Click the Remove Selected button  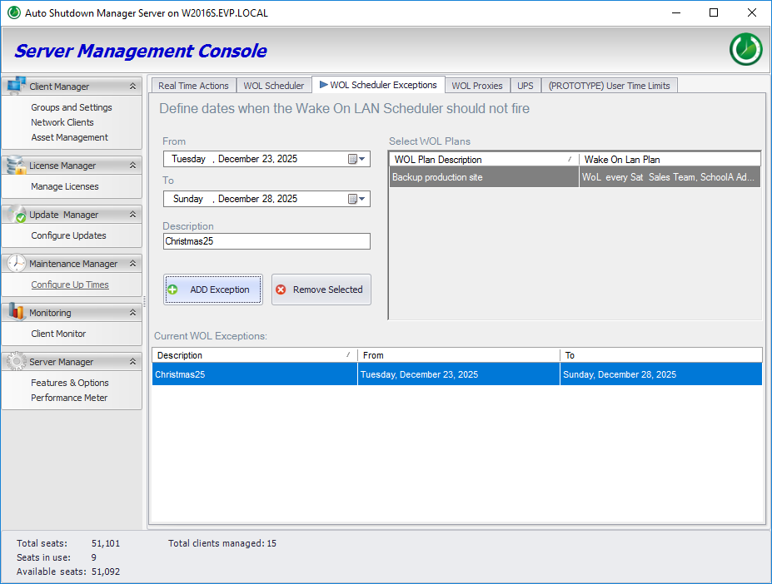(x=321, y=290)
